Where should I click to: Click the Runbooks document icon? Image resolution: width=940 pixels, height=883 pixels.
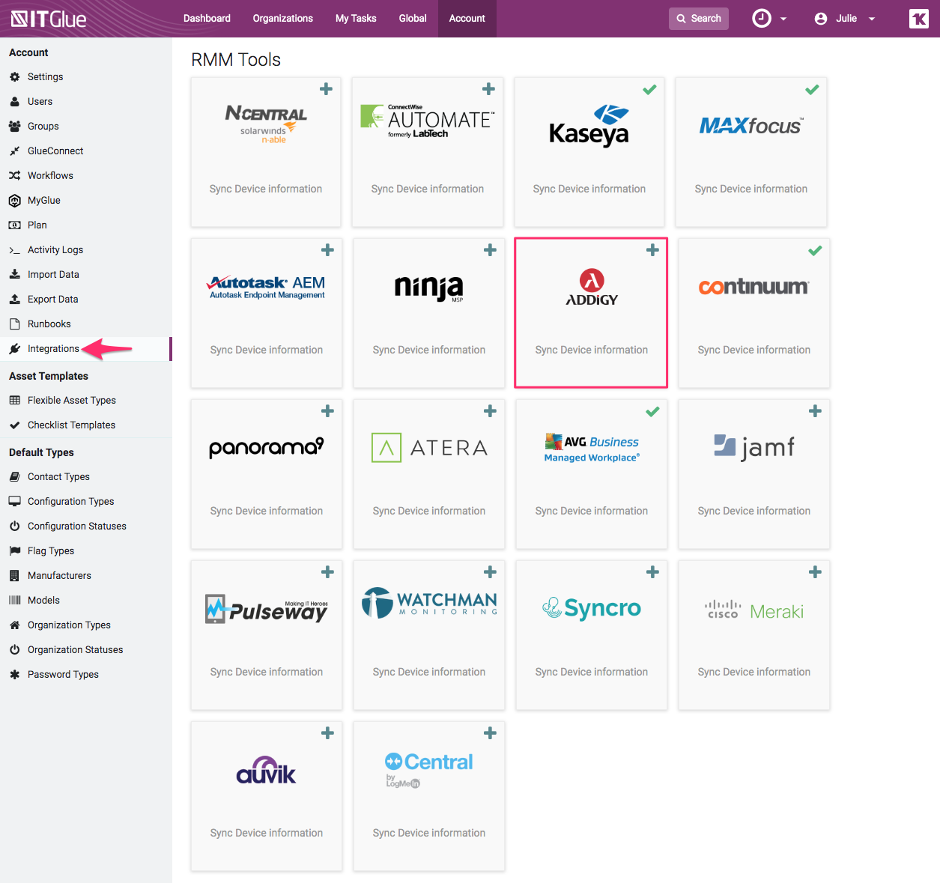[x=14, y=324]
